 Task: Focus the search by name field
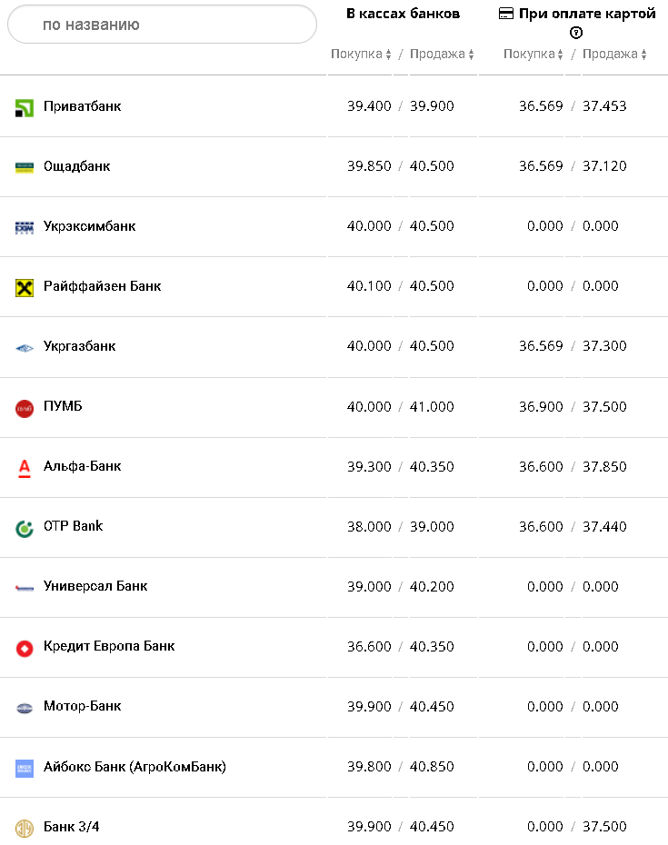[x=162, y=25]
